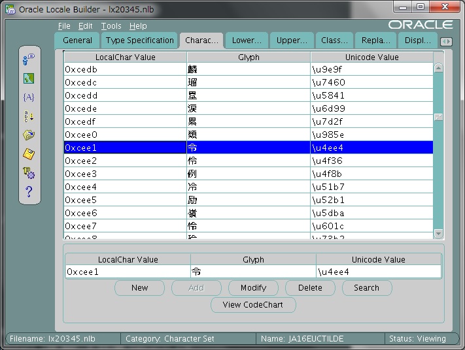Click the Modify button
This screenshot has width=465, height=350.
pos(253,288)
